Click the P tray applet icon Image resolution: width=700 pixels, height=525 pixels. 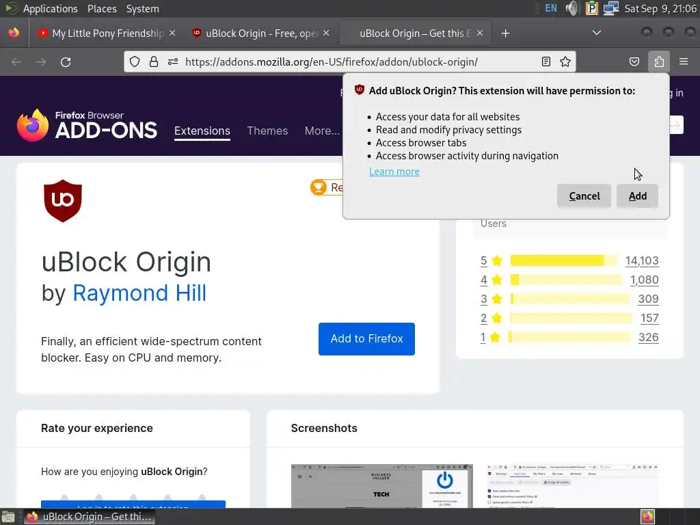[x=591, y=8]
